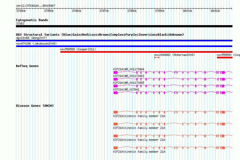
Task: Click the dgv21n68 (Wong2007) variant label
Action: click(32, 38)
